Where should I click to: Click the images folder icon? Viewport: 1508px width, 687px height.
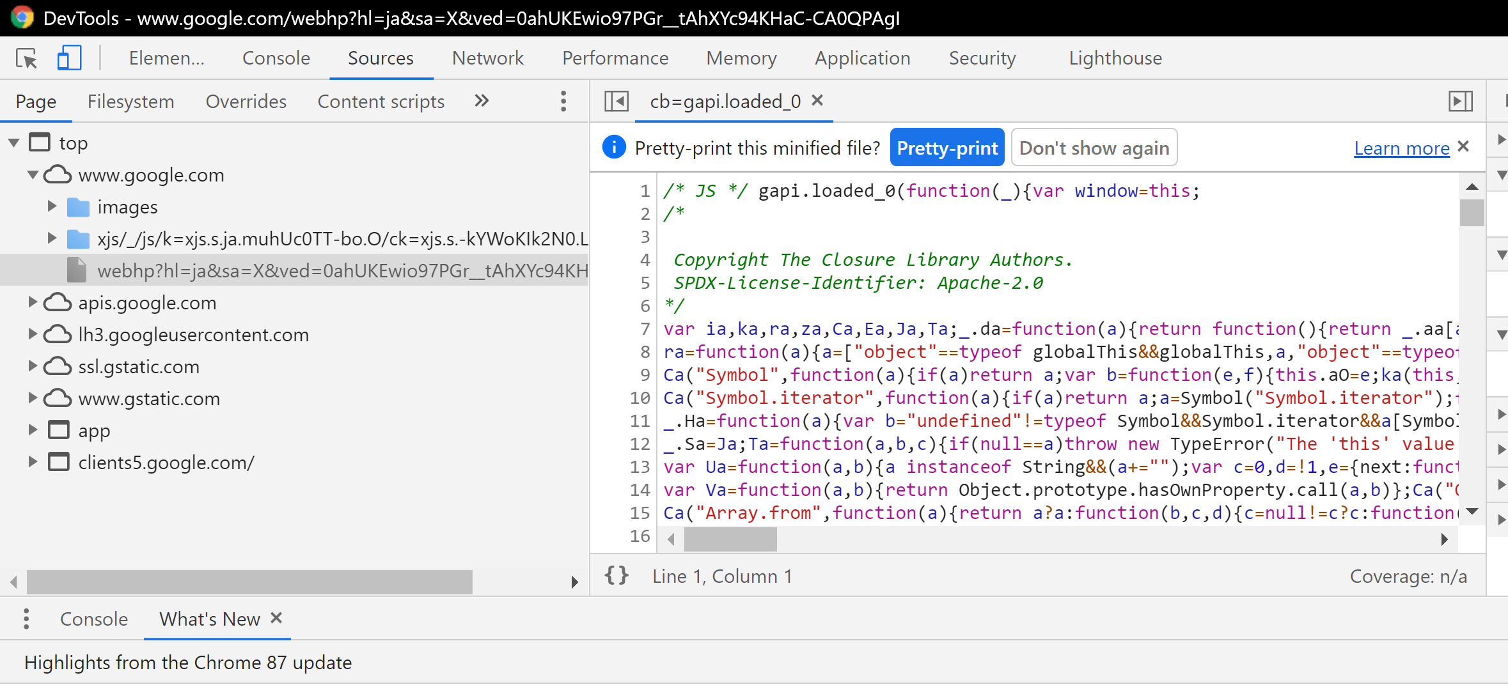click(78, 207)
